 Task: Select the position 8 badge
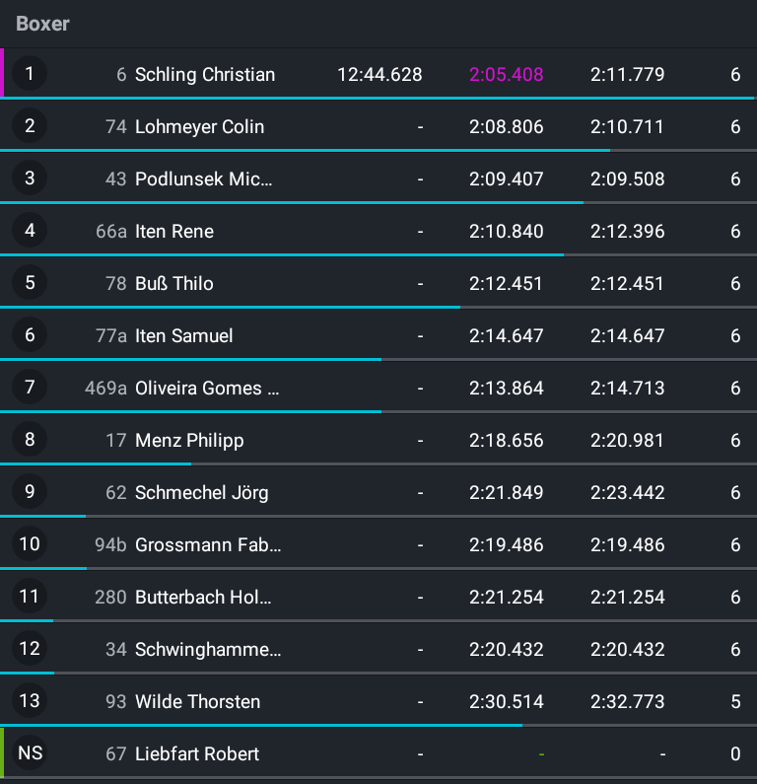pyautogui.click(x=30, y=440)
